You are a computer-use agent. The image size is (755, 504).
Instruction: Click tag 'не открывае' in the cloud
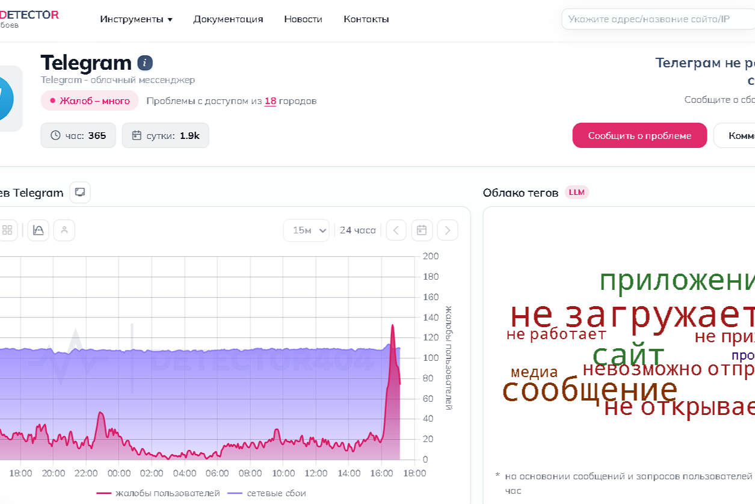pos(679,407)
